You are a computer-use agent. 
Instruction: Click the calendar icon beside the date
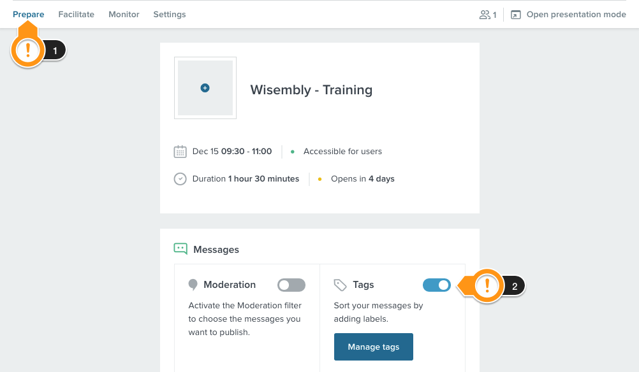coord(180,152)
